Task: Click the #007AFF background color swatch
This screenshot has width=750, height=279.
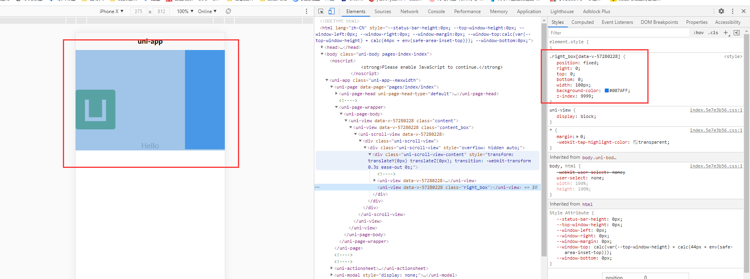Action: pos(607,90)
